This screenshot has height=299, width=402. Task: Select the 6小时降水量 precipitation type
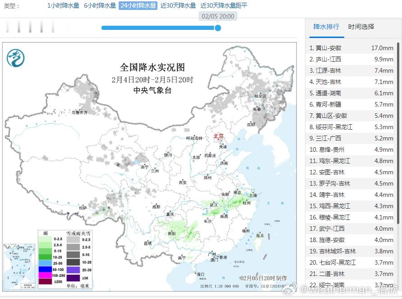click(99, 6)
